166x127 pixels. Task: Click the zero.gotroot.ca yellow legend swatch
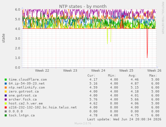pyautogui.click(x=6, y=92)
